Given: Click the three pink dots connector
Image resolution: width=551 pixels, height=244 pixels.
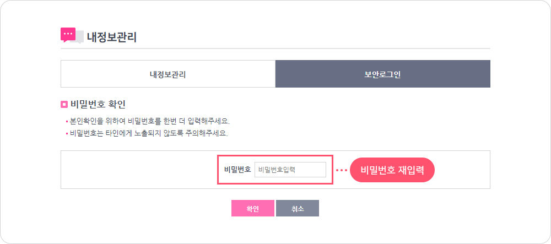Looking at the screenshot, I should point(341,170).
